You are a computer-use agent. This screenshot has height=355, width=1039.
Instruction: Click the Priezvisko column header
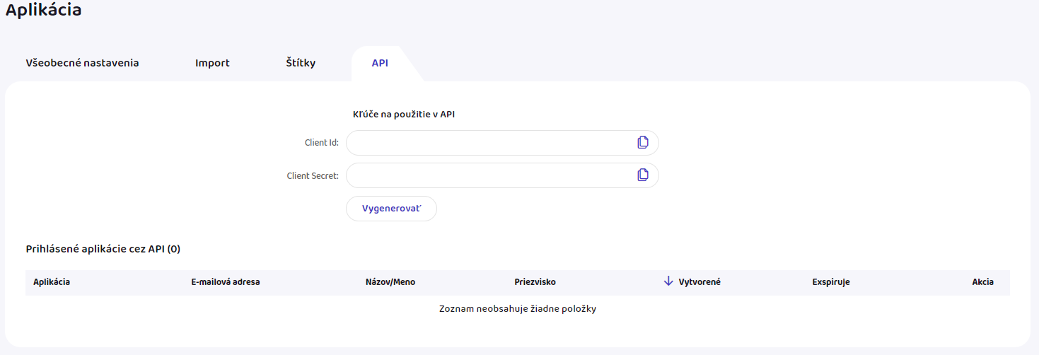pos(535,282)
